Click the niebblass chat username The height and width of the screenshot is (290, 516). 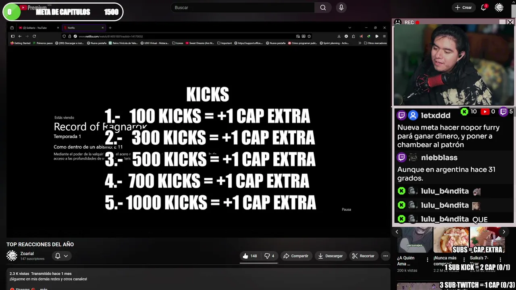click(439, 157)
